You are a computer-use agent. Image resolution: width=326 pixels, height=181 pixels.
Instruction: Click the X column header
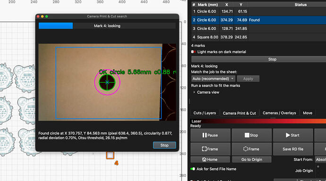(x=226, y=5)
